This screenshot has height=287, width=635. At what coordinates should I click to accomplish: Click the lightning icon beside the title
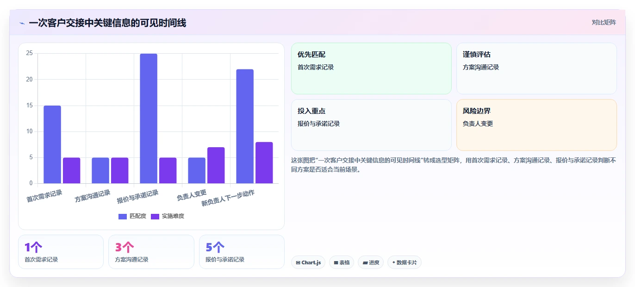22,23
